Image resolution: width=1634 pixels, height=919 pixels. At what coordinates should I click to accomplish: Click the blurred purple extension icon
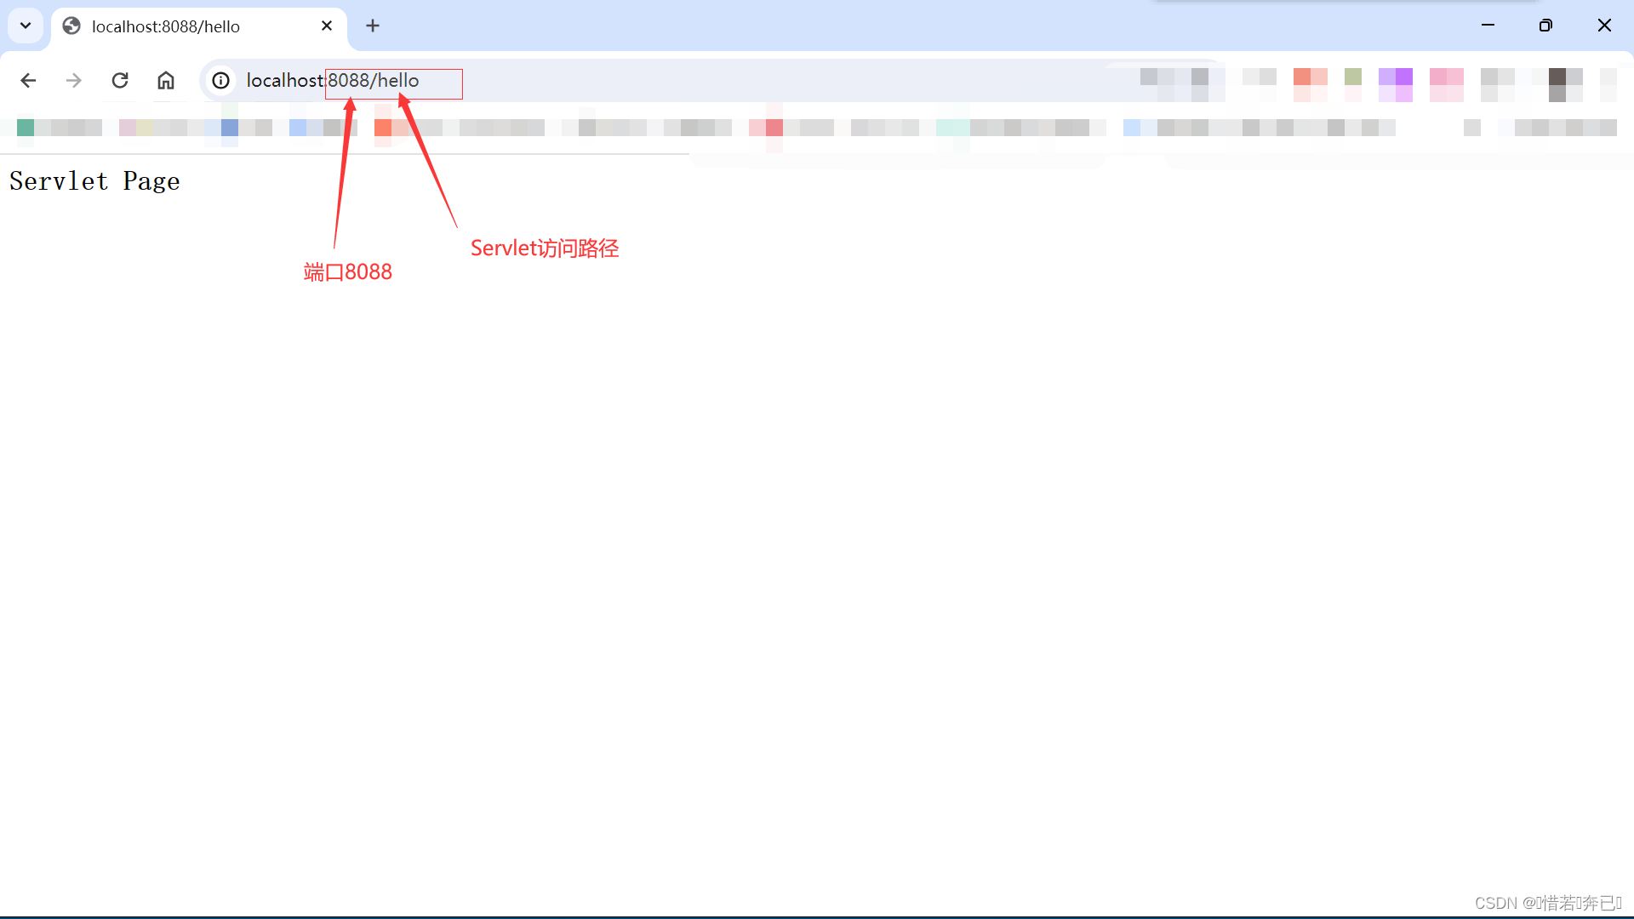click(1395, 83)
